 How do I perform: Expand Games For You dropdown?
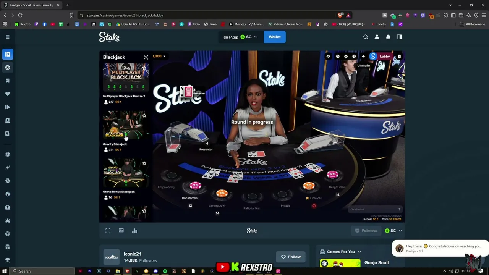(340, 252)
